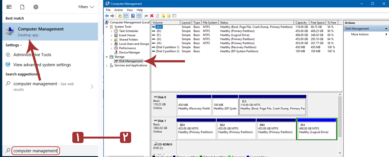
Task: Click the Documents filter icon in search panel
Action: coord(22,7)
